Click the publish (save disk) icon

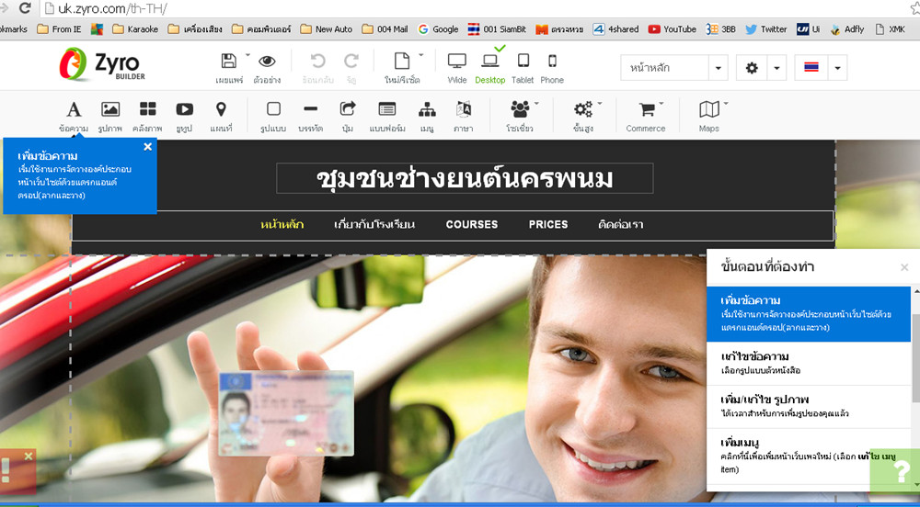pos(229,61)
